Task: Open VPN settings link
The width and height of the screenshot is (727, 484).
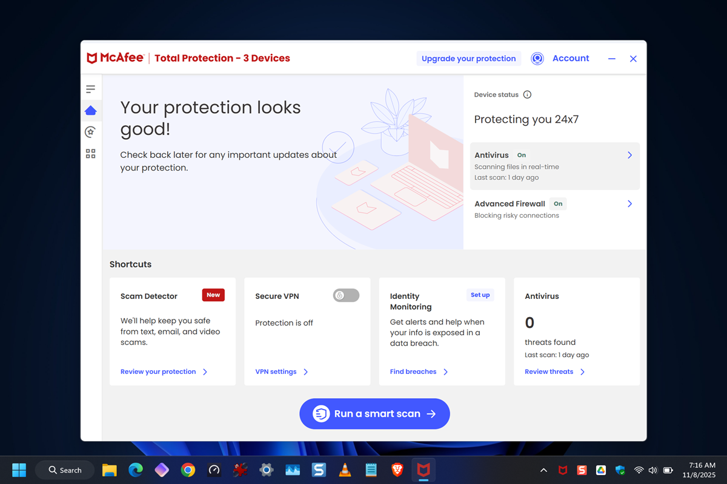Action: (x=282, y=371)
